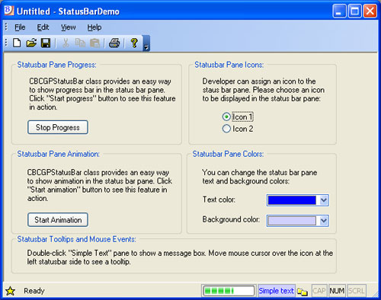The image size is (381, 300).
Task: Open the View menu
Action: tap(68, 27)
